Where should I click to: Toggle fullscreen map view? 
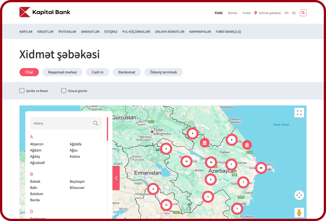[299, 113]
